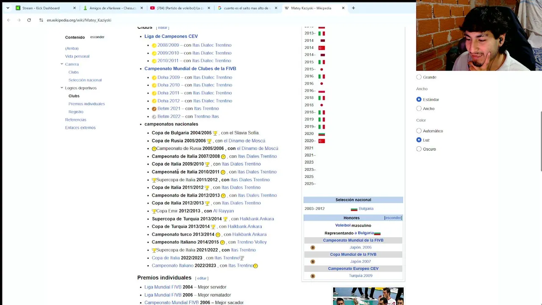
Task: Select Estándar width radio button
Action: (x=419, y=100)
